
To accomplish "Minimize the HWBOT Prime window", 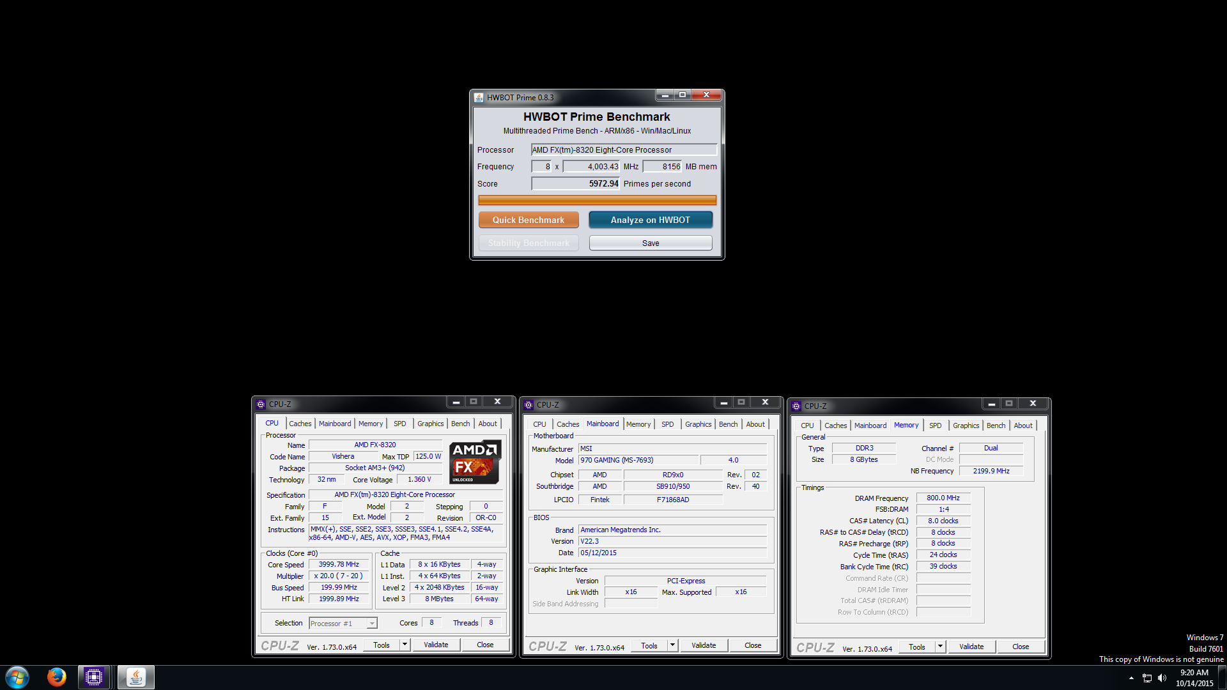I will pyautogui.click(x=665, y=95).
